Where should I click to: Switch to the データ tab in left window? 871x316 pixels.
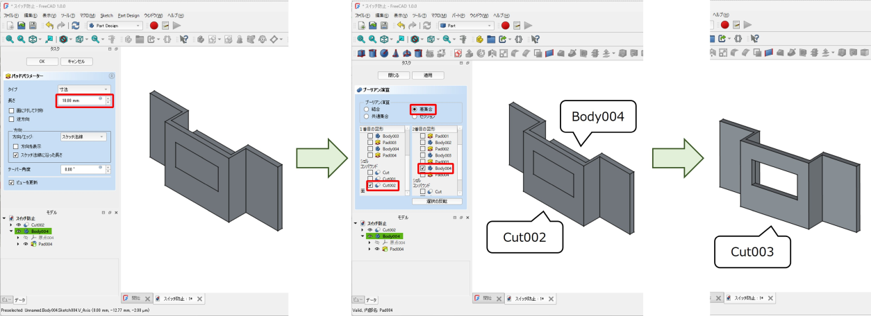(x=20, y=299)
